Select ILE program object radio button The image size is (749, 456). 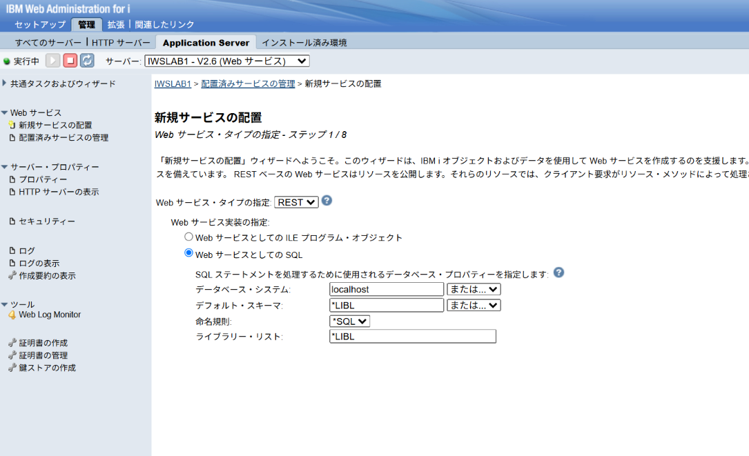188,237
